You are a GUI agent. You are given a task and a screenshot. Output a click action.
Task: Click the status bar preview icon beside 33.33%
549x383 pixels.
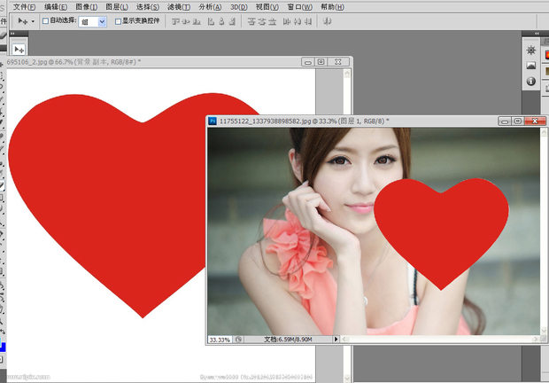click(x=239, y=340)
